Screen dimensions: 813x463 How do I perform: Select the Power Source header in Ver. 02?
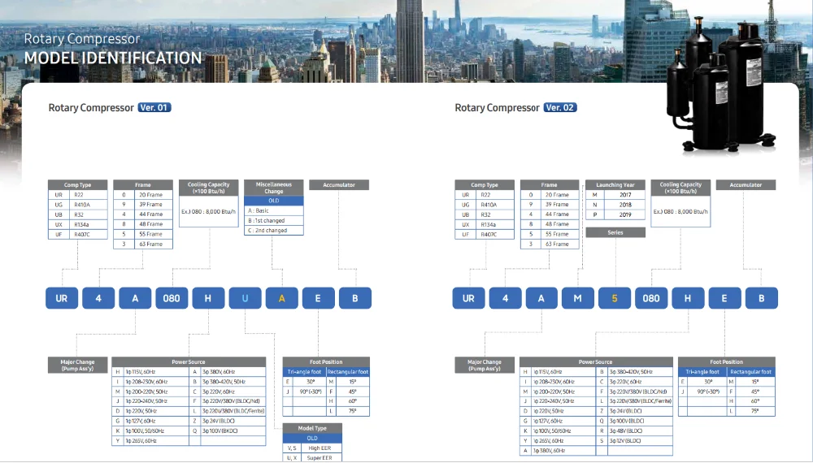596,362
